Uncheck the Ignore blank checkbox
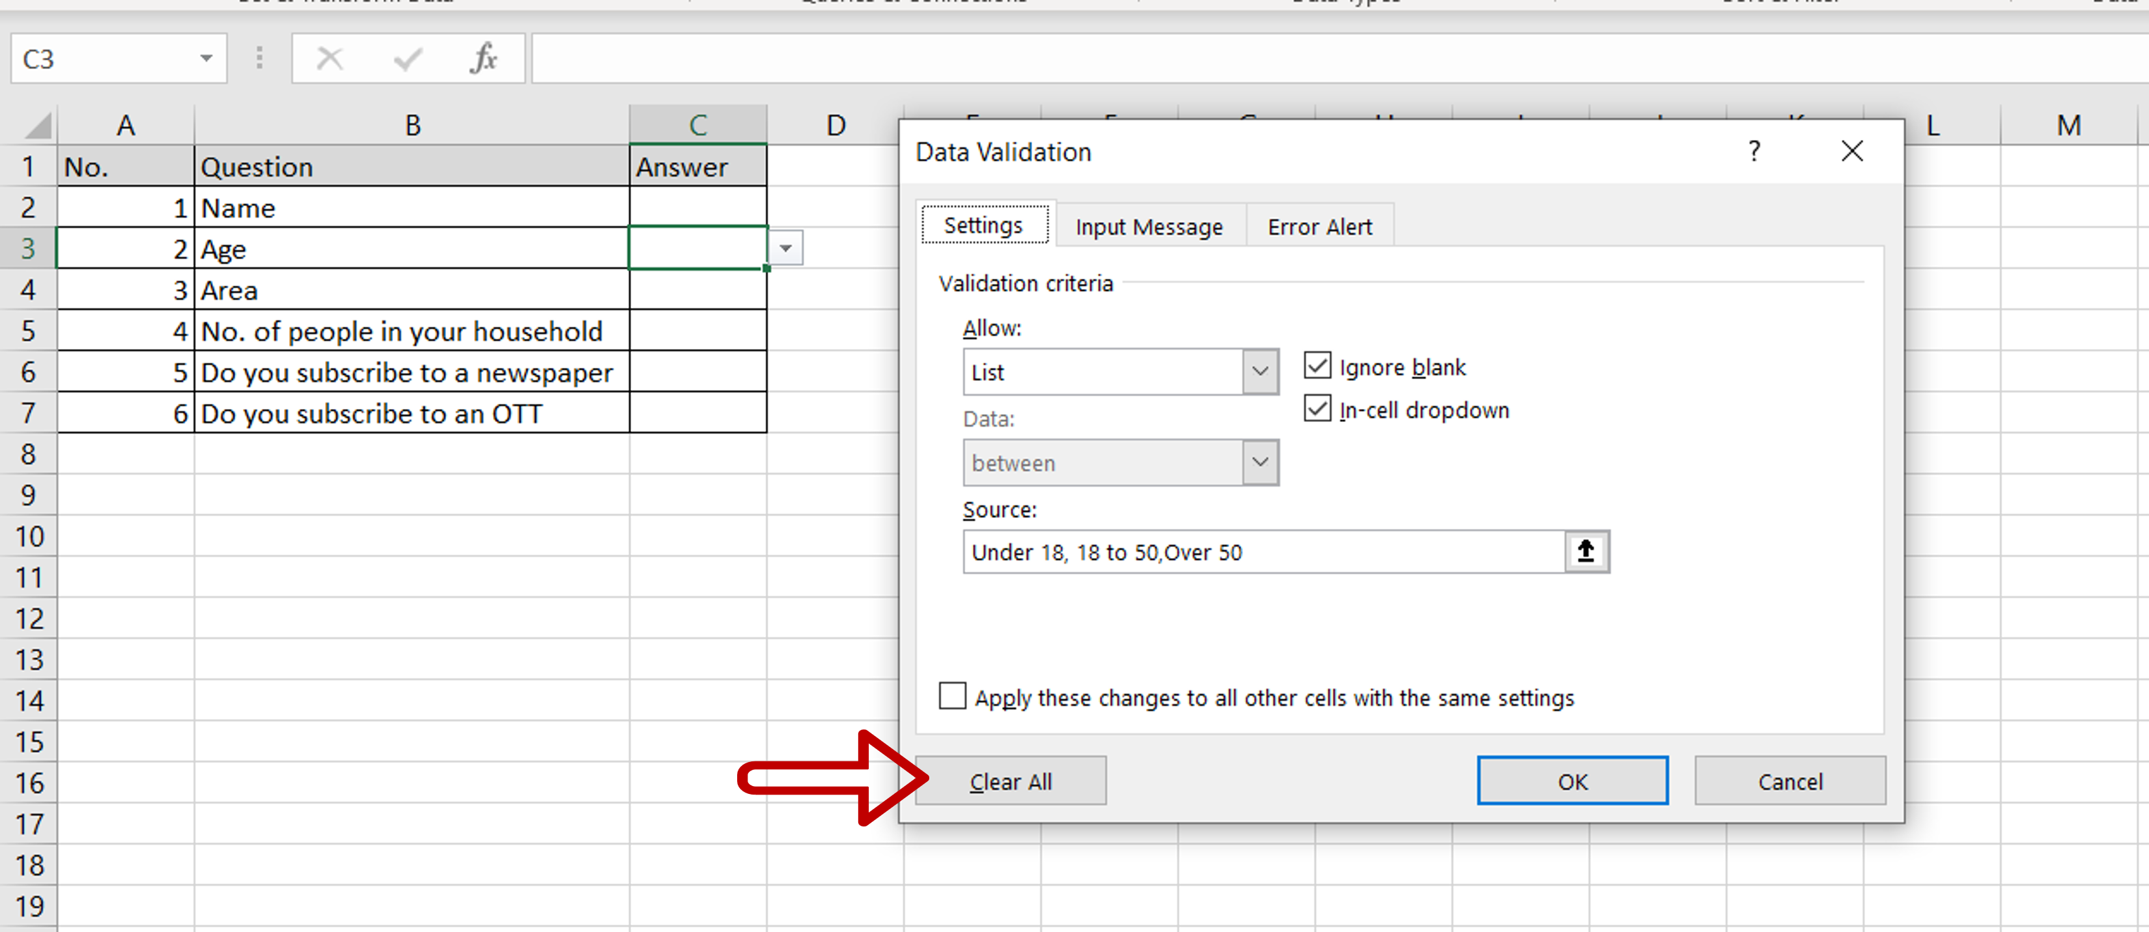The width and height of the screenshot is (2149, 932). coord(1317,365)
